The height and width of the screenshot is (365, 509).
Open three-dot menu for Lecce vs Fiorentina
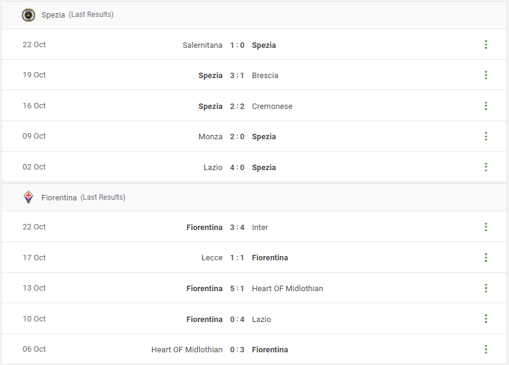click(485, 257)
